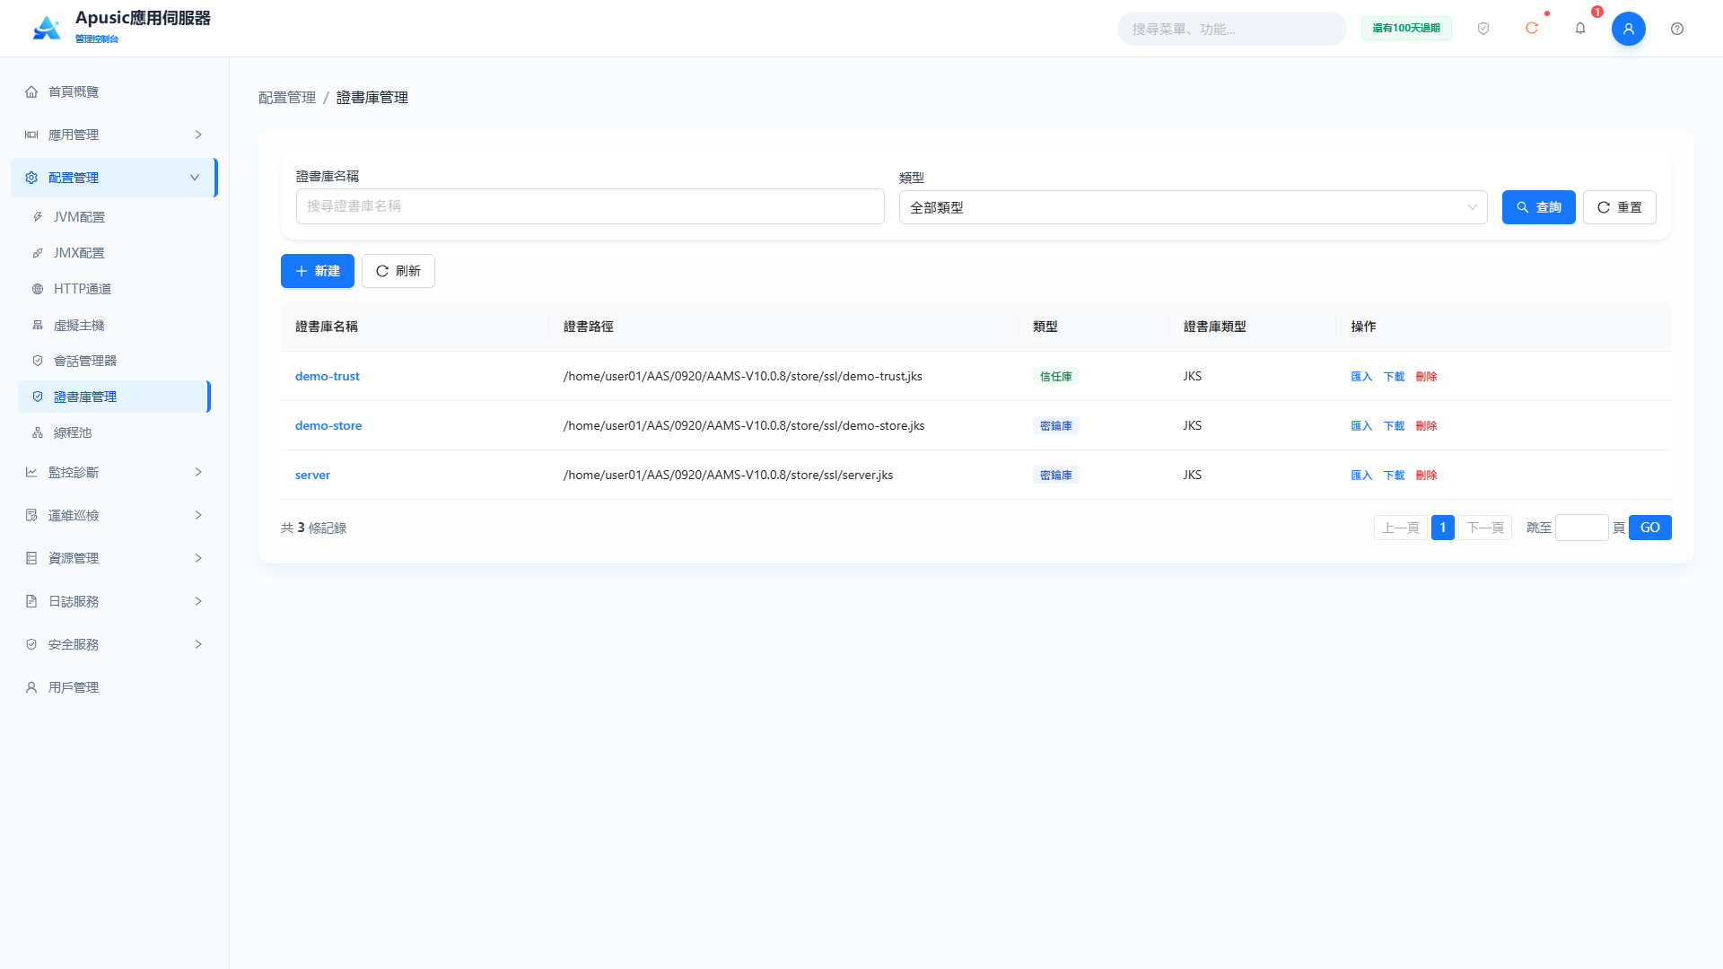Open the shield security icon in header
Viewport: 1723px width, 969px height.
(1483, 29)
